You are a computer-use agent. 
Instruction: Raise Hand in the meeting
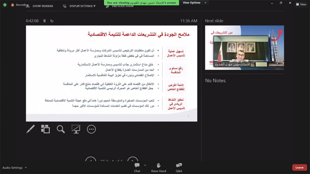coord(158,168)
